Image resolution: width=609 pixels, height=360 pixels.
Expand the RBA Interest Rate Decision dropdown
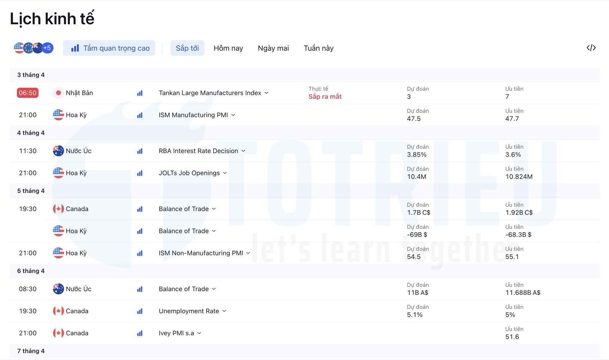[x=244, y=151]
